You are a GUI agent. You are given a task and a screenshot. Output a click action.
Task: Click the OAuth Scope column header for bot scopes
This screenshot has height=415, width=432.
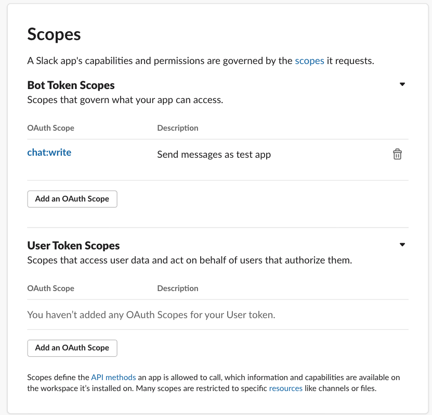pyautogui.click(x=50, y=128)
